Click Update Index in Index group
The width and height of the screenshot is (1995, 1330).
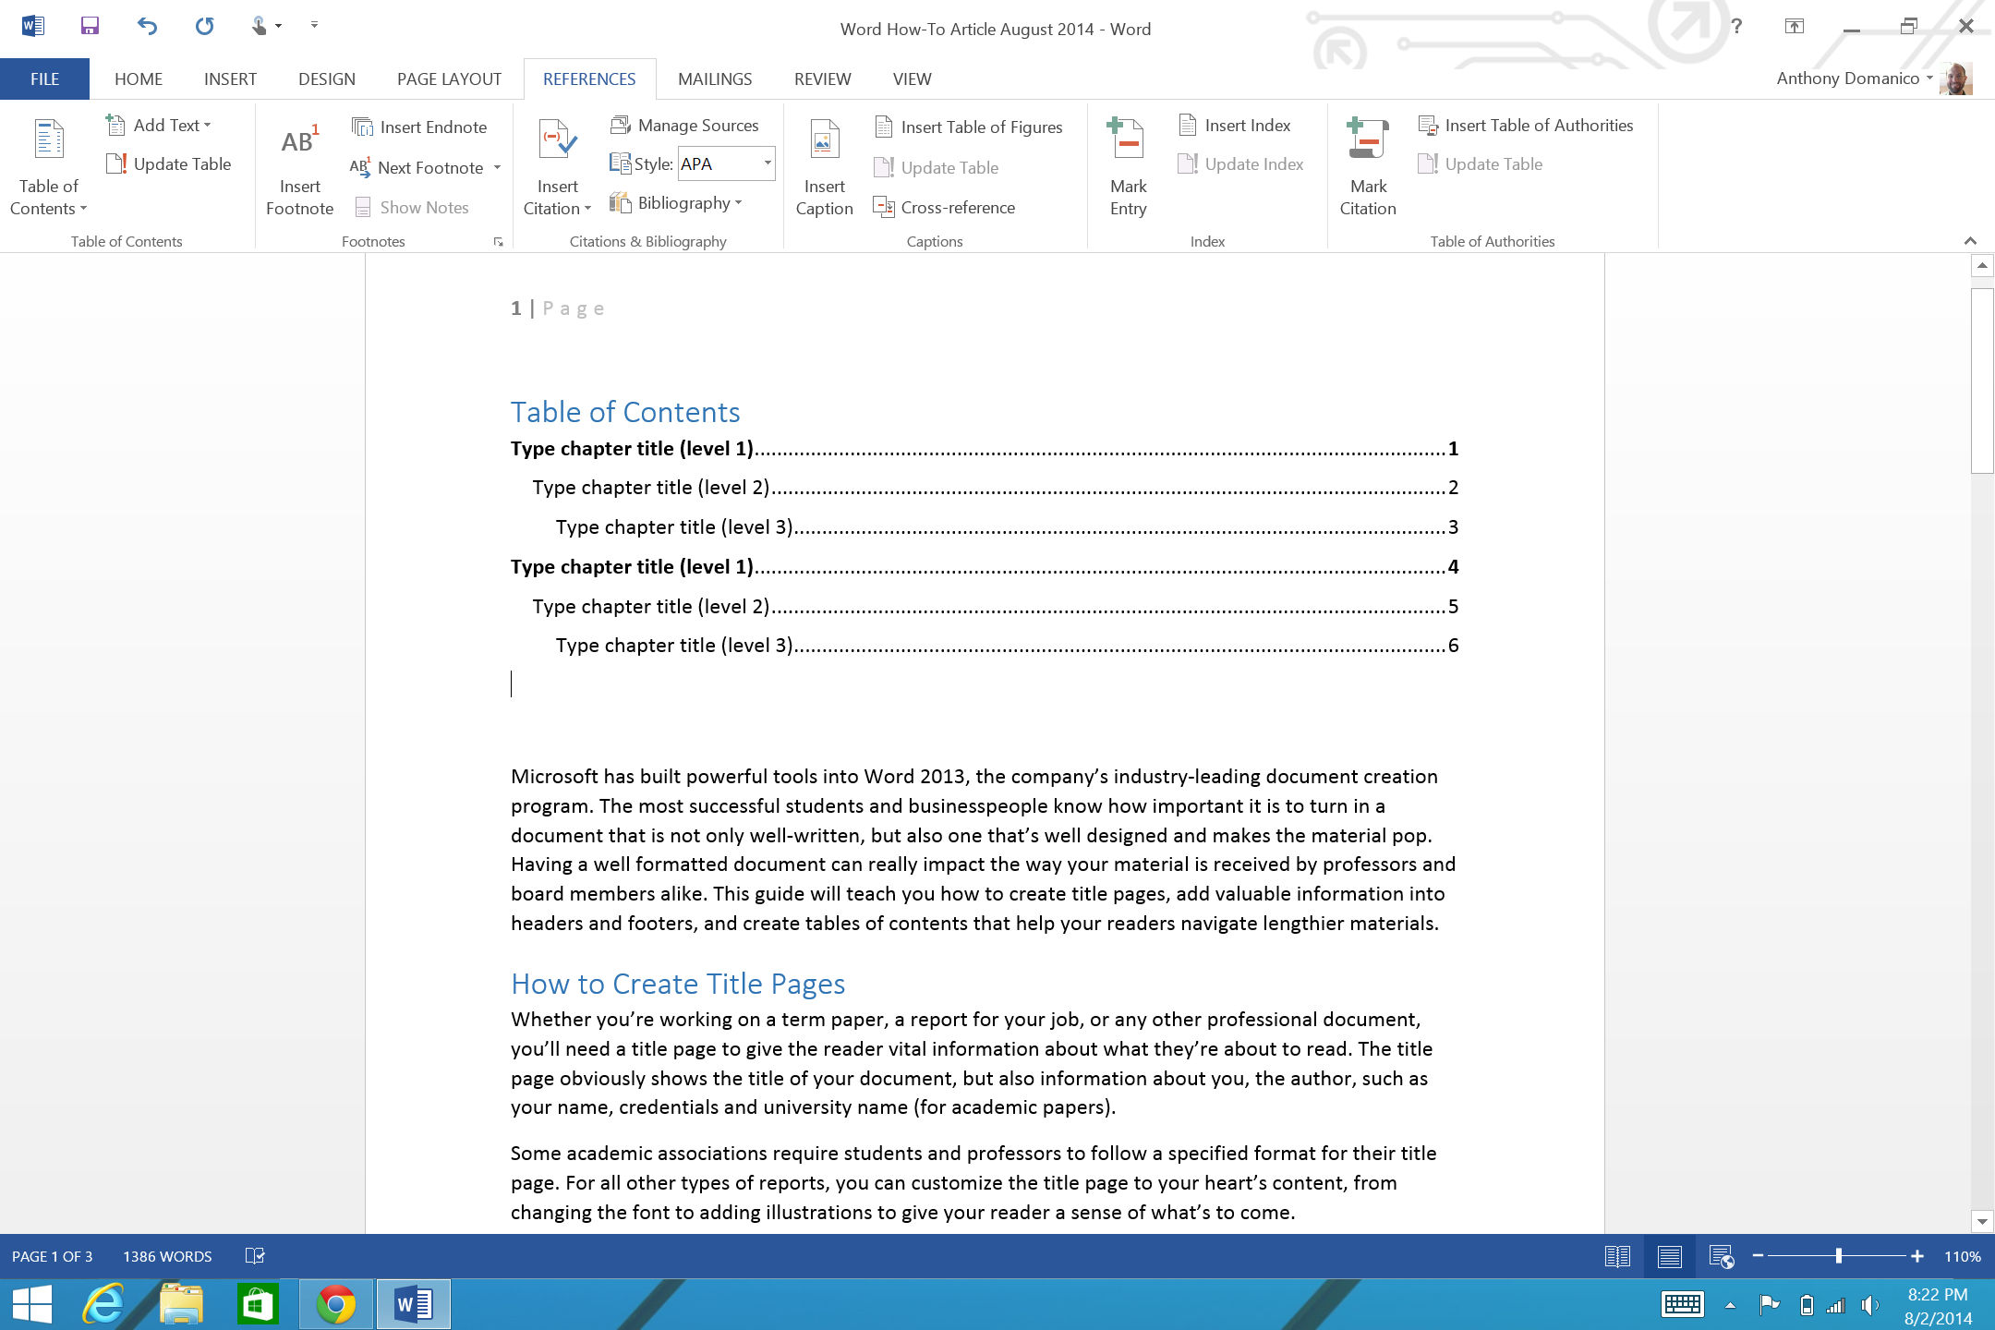pyautogui.click(x=1254, y=163)
